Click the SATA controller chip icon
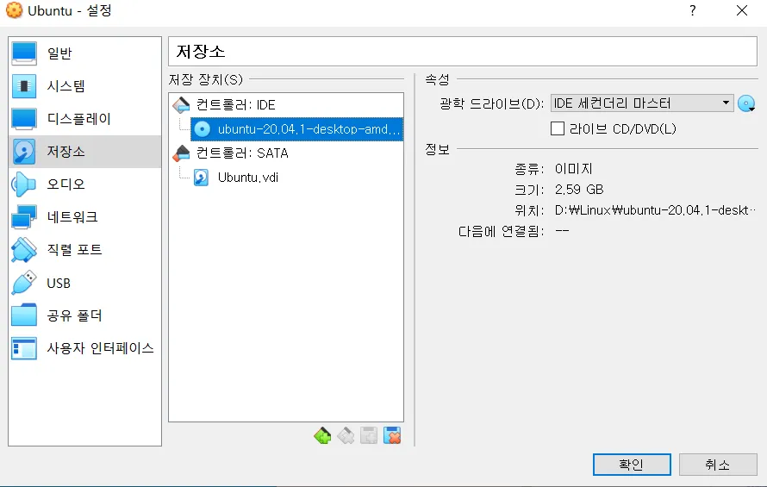767x487 pixels. click(181, 153)
